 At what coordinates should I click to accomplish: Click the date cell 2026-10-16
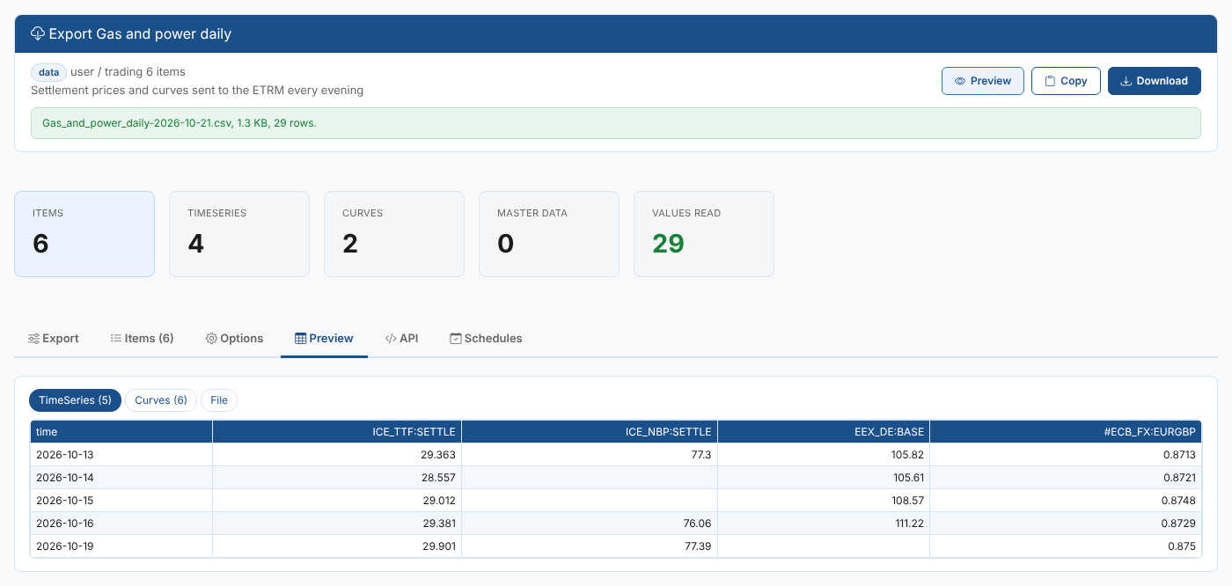(x=121, y=524)
